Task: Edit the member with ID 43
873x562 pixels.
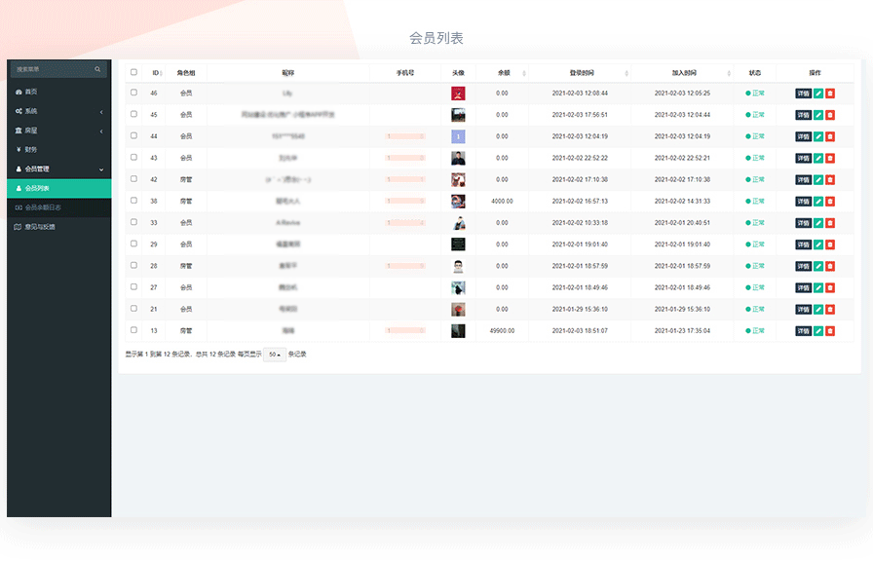Action: click(x=818, y=159)
